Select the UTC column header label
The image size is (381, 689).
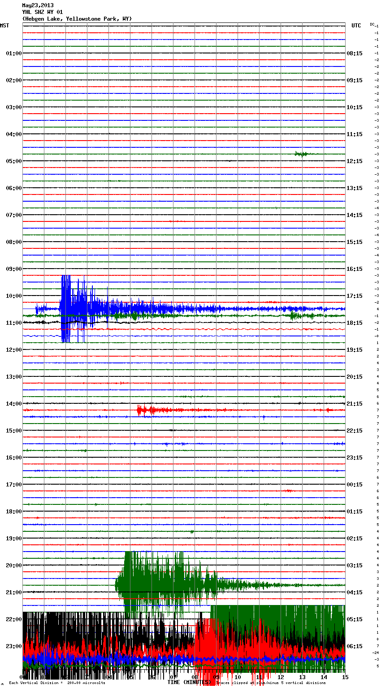pos(356,26)
